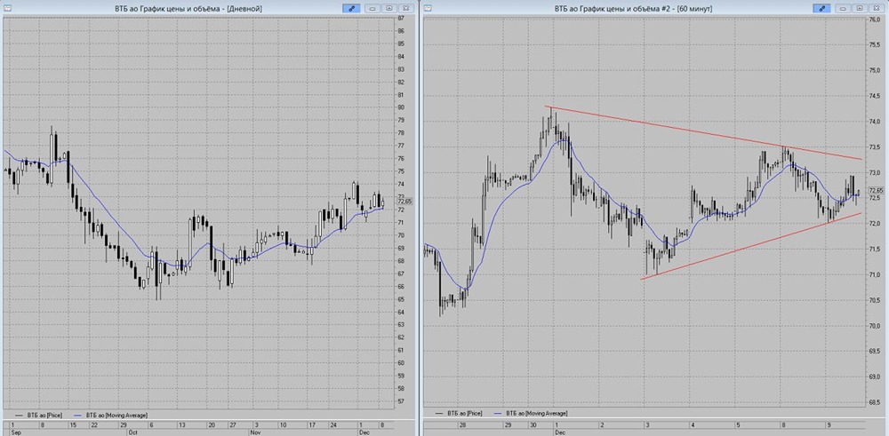Click the 87 price level on the daily chart scale
Image resolution: width=889 pixels, height=436 pixels.
click(402, 18)
